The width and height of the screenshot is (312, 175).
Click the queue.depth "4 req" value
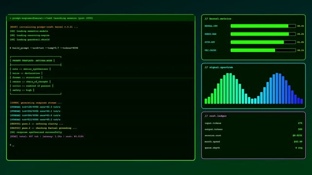pos(299,148)
